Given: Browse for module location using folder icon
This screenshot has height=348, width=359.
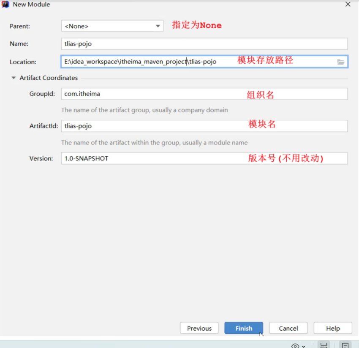Looking at the screenshot, I should coord(341,62).
